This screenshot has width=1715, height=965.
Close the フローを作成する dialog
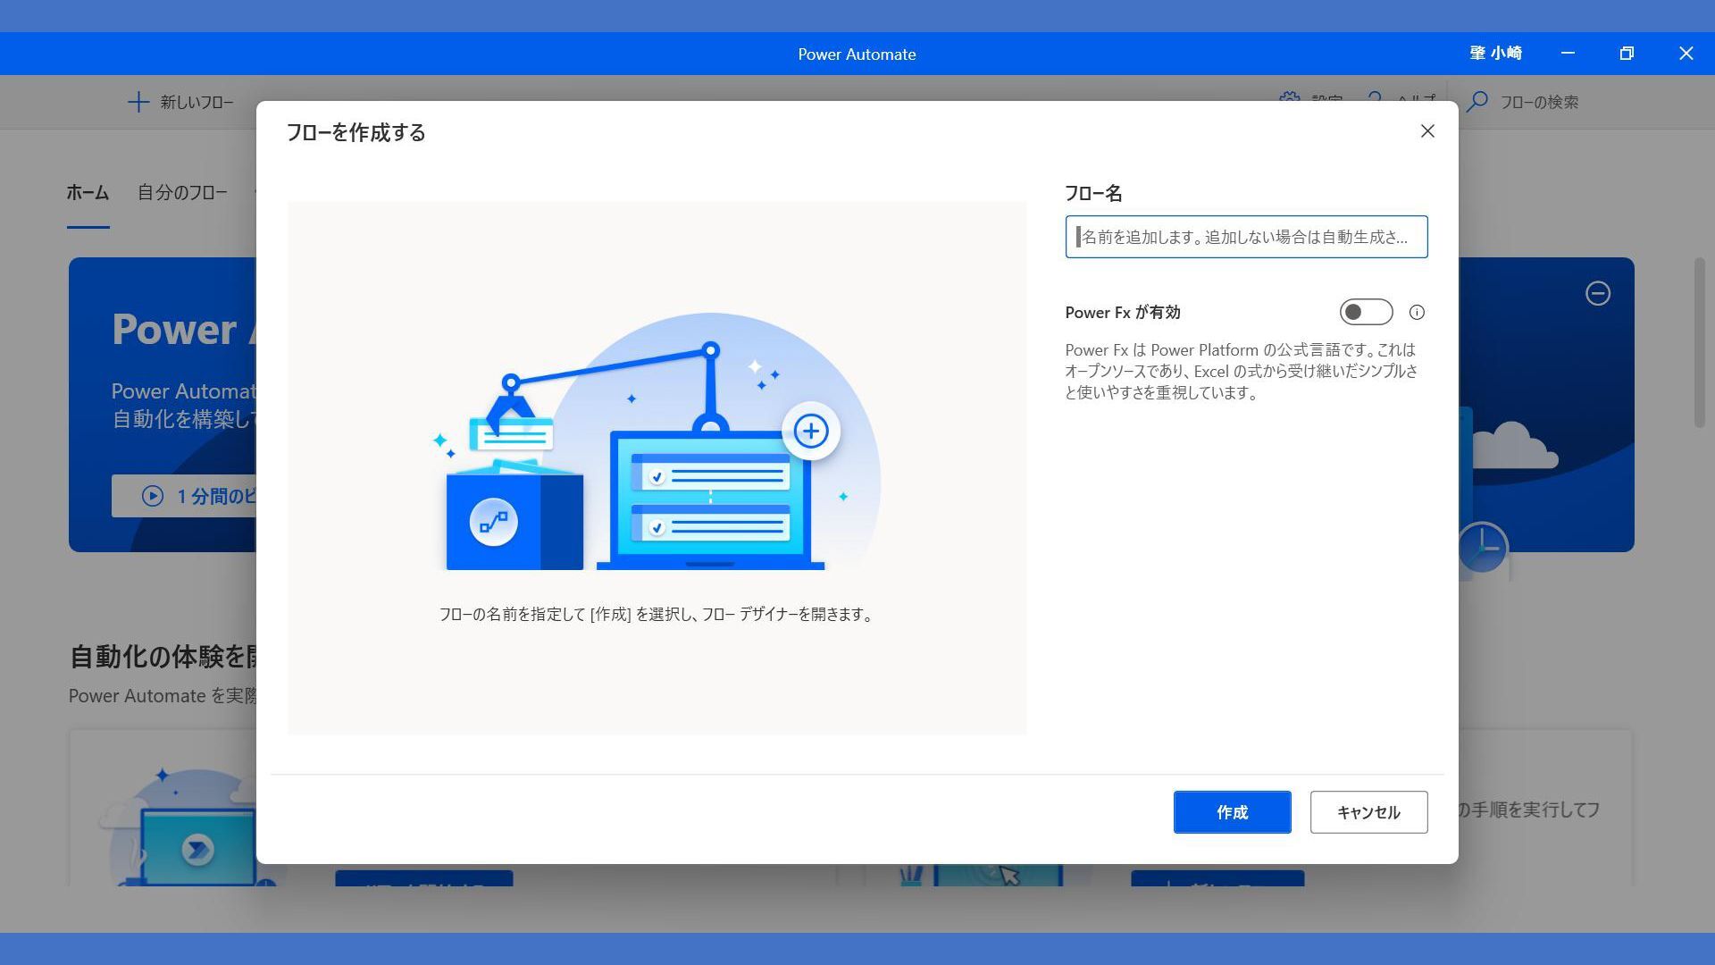point(1427,131)
